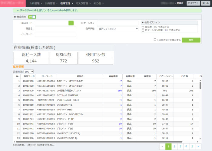
Task: Enable 1,000件以上も表示する checkbox
Action: pos(155,40)
